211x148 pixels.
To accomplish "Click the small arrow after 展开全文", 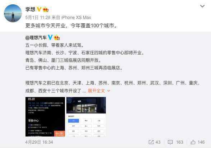I will tap(109, 91).
